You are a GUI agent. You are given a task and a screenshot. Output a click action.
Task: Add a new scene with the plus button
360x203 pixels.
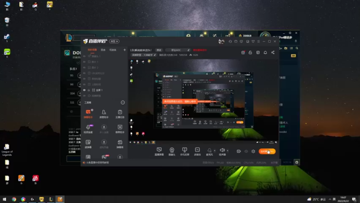click(x=125, y=50)
